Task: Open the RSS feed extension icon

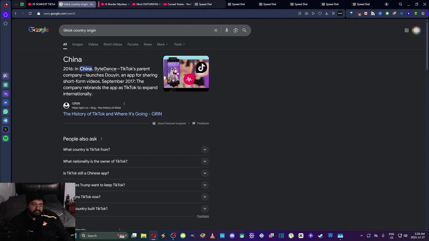Action: [373, 13]
